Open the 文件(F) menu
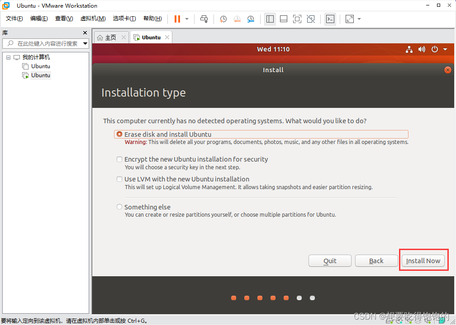The height and width of the screenshot is (325, 456). [14, 19]
